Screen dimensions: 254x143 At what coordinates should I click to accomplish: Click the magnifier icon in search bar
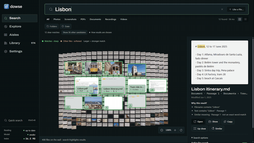(51, 9)
